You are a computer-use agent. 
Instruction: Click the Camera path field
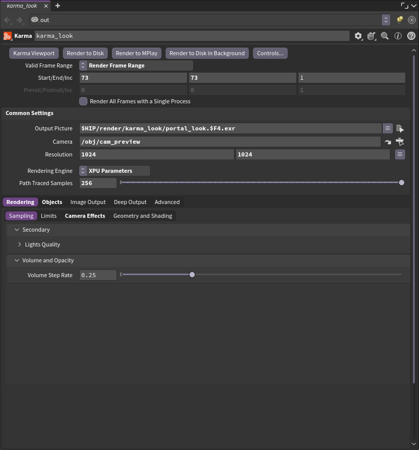point(230,142)
